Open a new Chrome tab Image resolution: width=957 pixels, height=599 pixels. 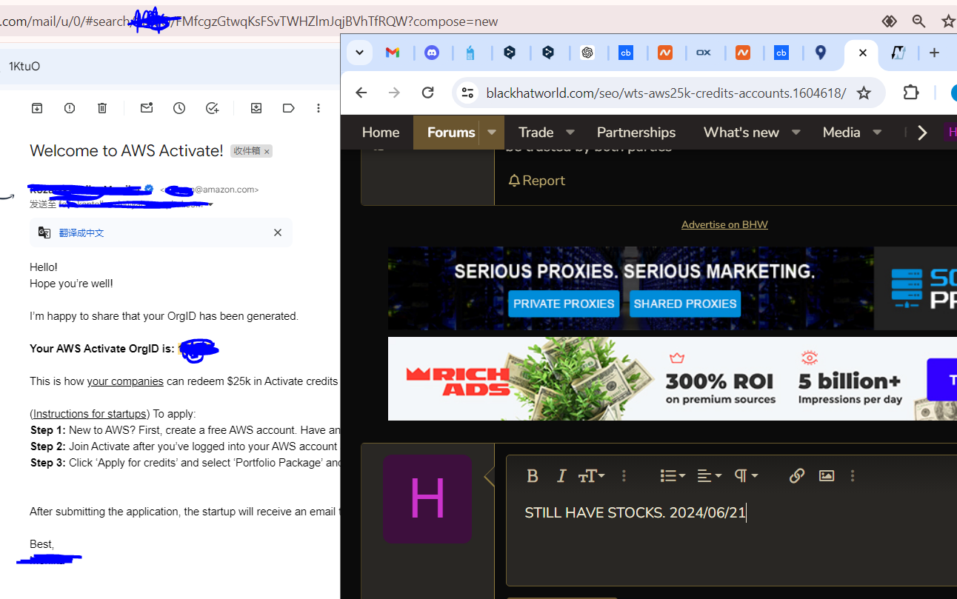(x=934, y=53)
